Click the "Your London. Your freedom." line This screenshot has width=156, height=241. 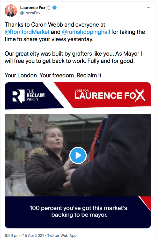coord(40,75)
